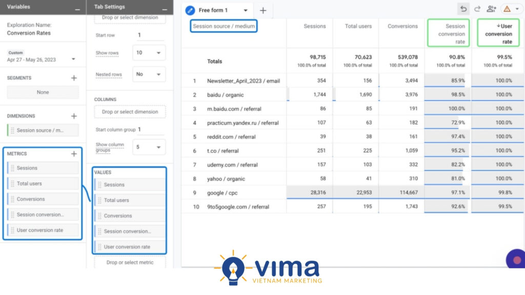Add a dimension with plus icon
Screen dimensions: 525x295
74,116
